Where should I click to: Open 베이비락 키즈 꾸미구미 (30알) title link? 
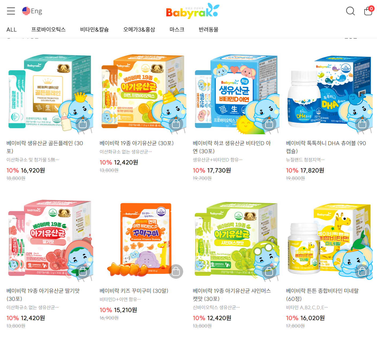pos(134,291)
